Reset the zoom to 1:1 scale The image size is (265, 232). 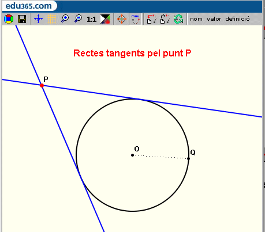(91, 19)
